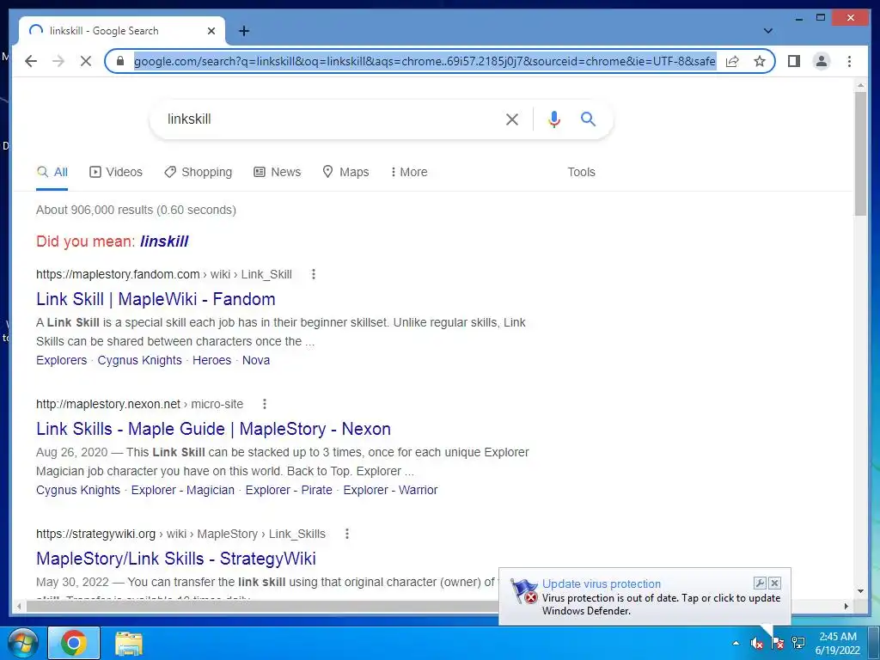Open Link Skill MapleWiki Fandom result
The height and width of the screenshot is (660, 880).
tap(156, 299)
